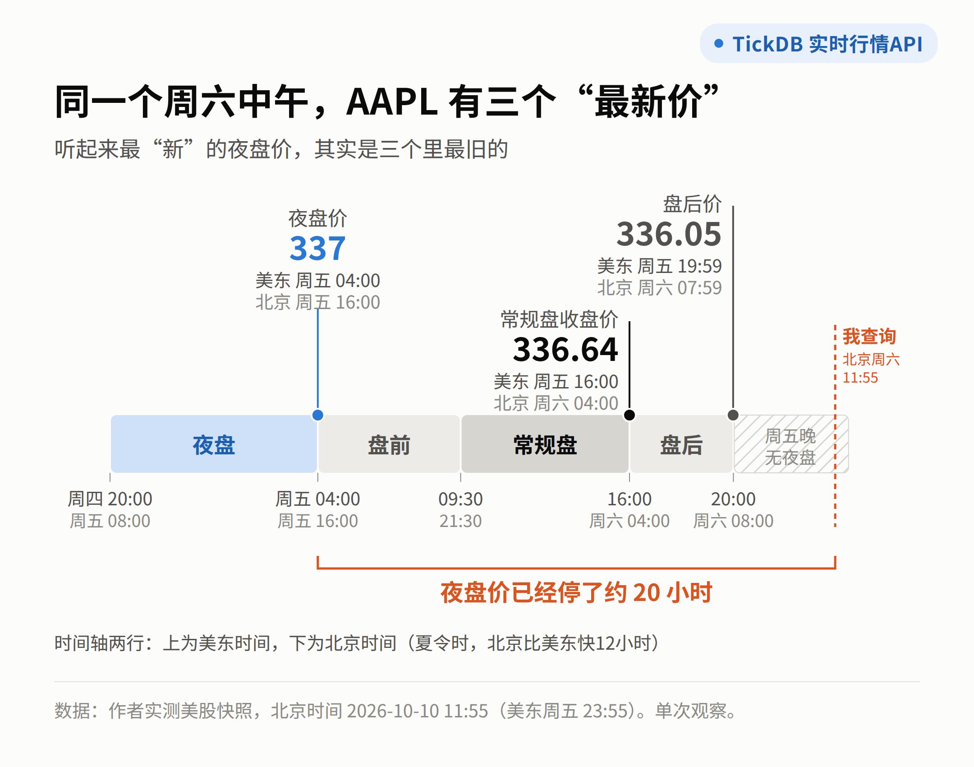Click the 盘后价 label
This screenshot has height=767, width=974.
coord(692,204)
